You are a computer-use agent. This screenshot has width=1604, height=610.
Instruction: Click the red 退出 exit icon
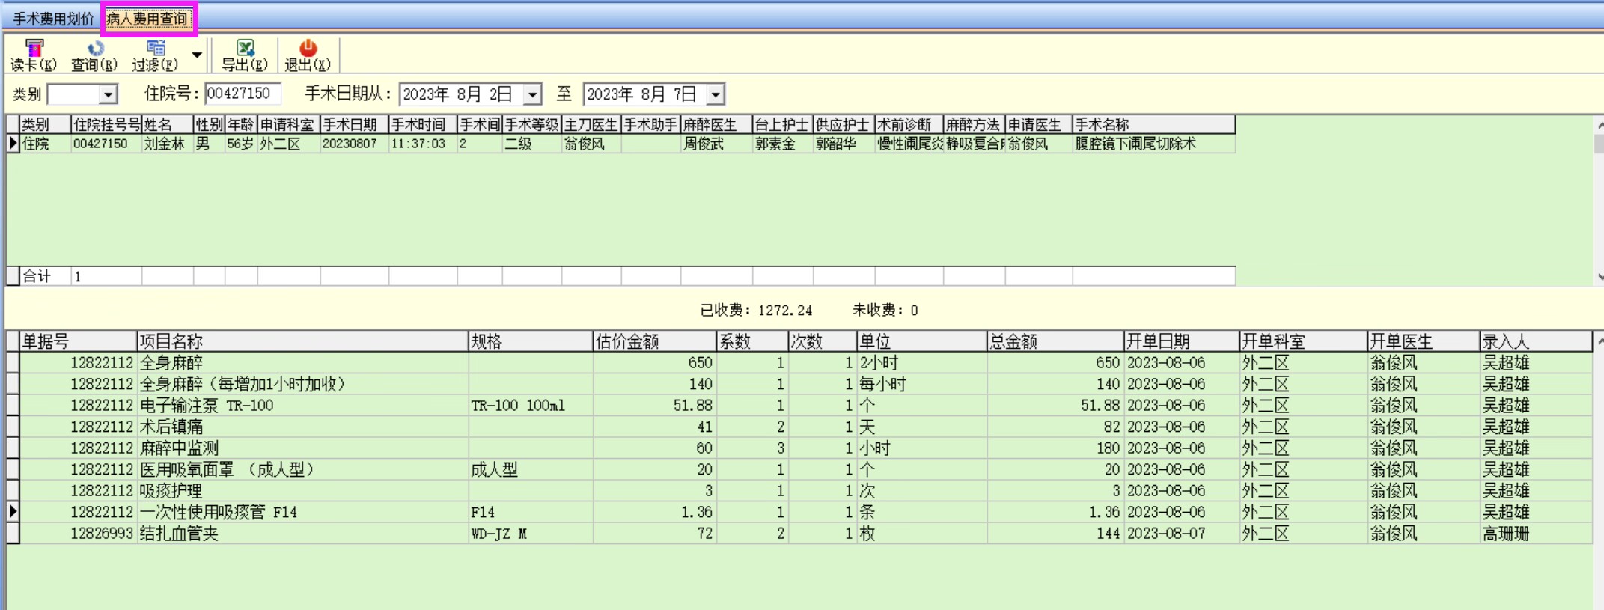(x=308, y=48)
